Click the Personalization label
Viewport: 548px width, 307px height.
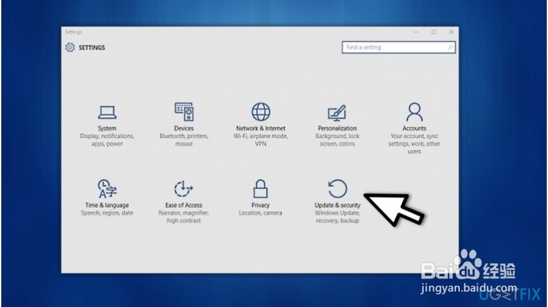(x=337, y=128)
